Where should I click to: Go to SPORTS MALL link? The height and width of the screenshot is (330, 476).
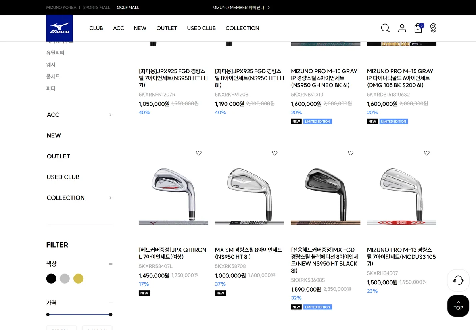(x=97, y=8)
